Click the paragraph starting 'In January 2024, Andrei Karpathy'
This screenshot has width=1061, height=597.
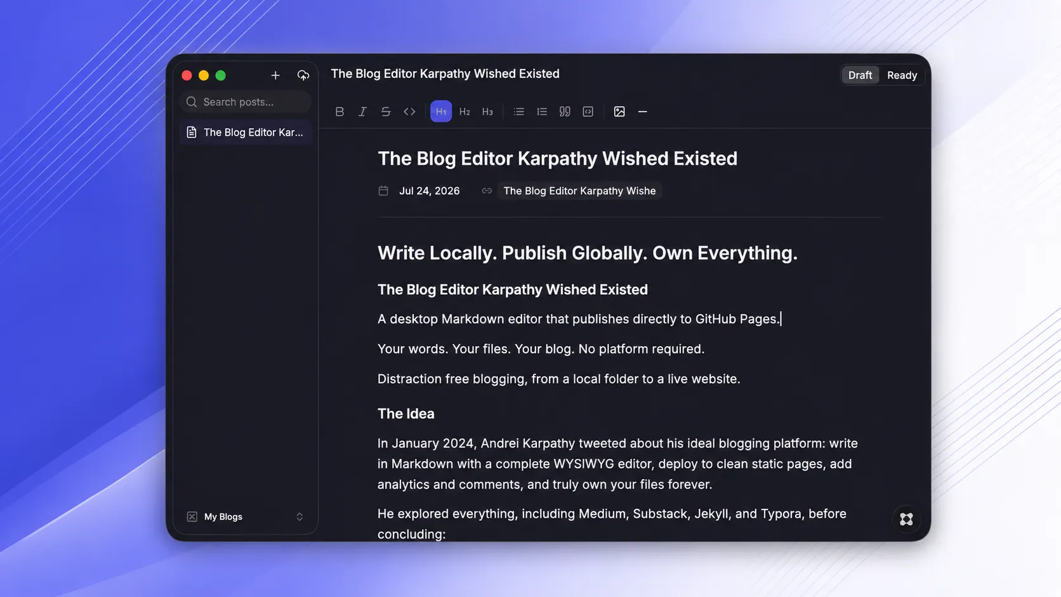click(x=617, y=464)
